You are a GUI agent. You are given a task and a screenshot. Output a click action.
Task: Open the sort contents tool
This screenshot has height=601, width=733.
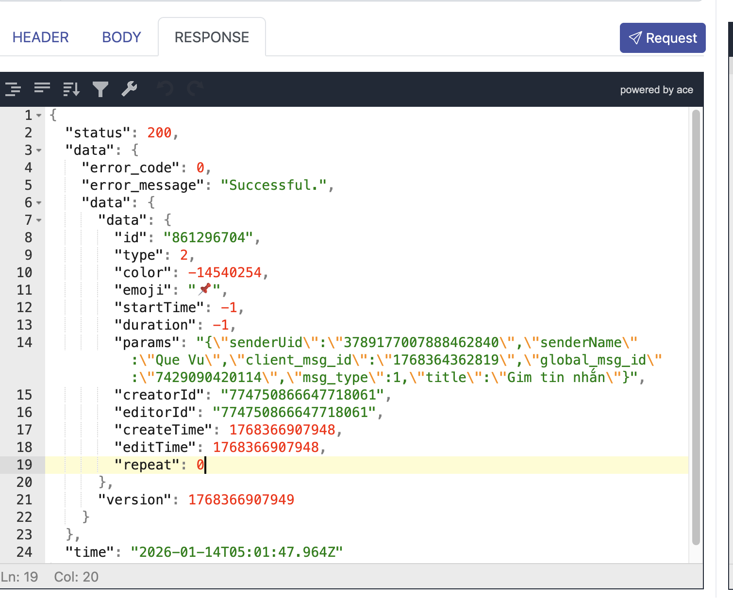click(71, 89)
